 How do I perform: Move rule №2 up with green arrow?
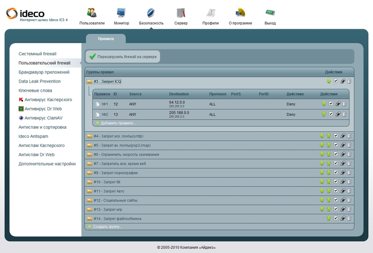[324, 114]
